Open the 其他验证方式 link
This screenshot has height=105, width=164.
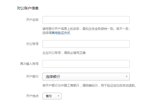[61, 33]
